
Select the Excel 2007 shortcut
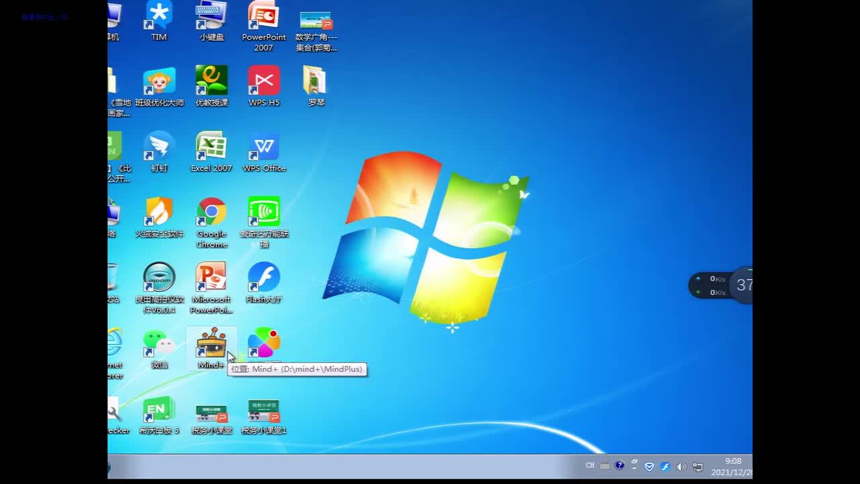click(212, 152)
